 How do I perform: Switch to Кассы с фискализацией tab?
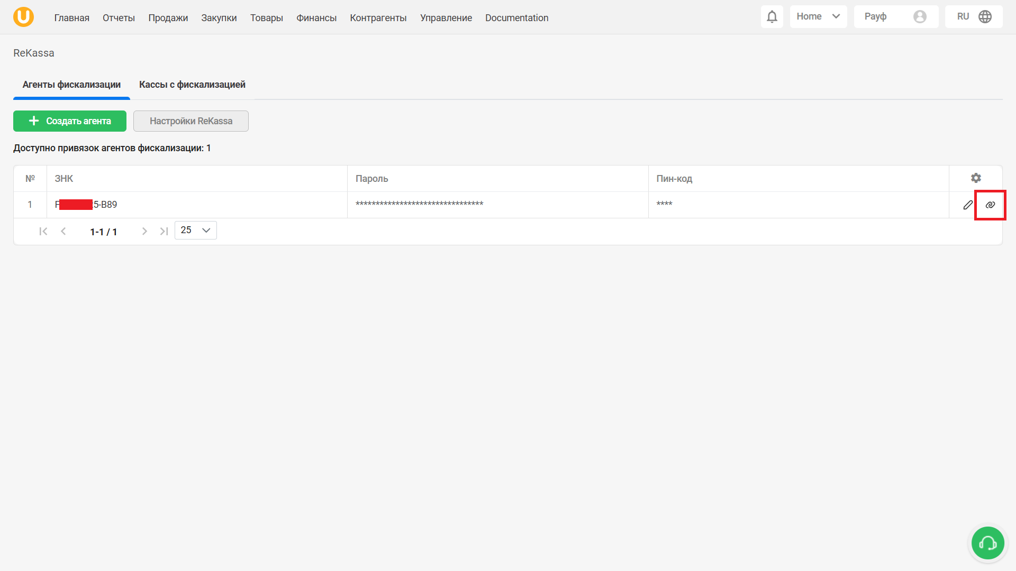coord(192,85)
